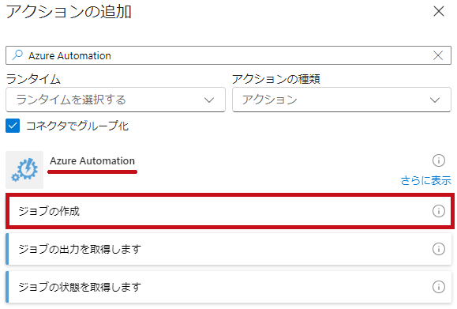Focus the Azure Automation search field

[229, 55]
